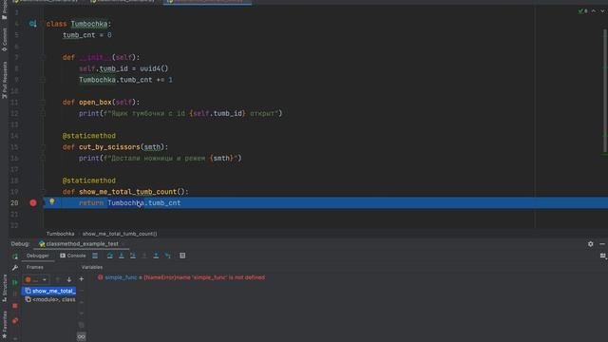Click the Show Execution Point icon
Viewport: 608px width, 342px height.
[95, 256]
